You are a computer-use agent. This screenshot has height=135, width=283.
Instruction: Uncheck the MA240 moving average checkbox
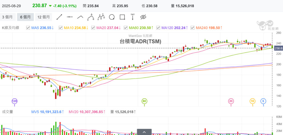(193, 28)
